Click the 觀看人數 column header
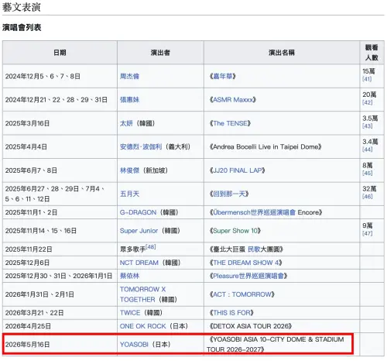This screenshot has width=387, height=361. tap(372, 53)
